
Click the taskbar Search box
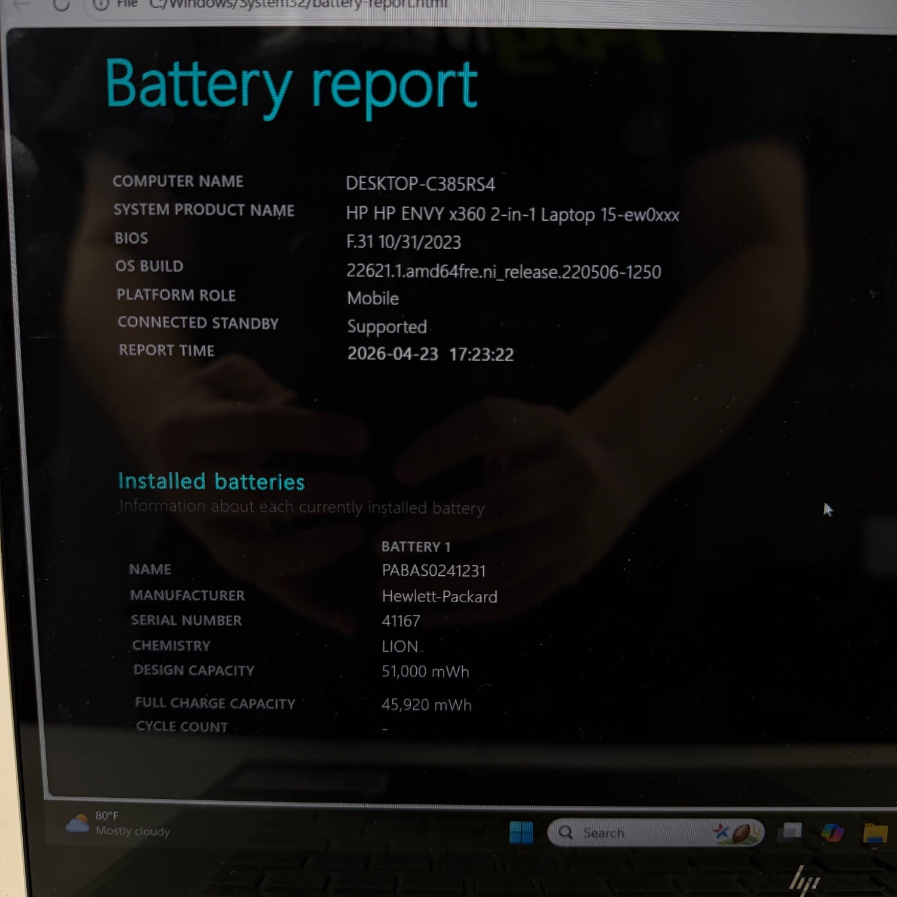655,832
